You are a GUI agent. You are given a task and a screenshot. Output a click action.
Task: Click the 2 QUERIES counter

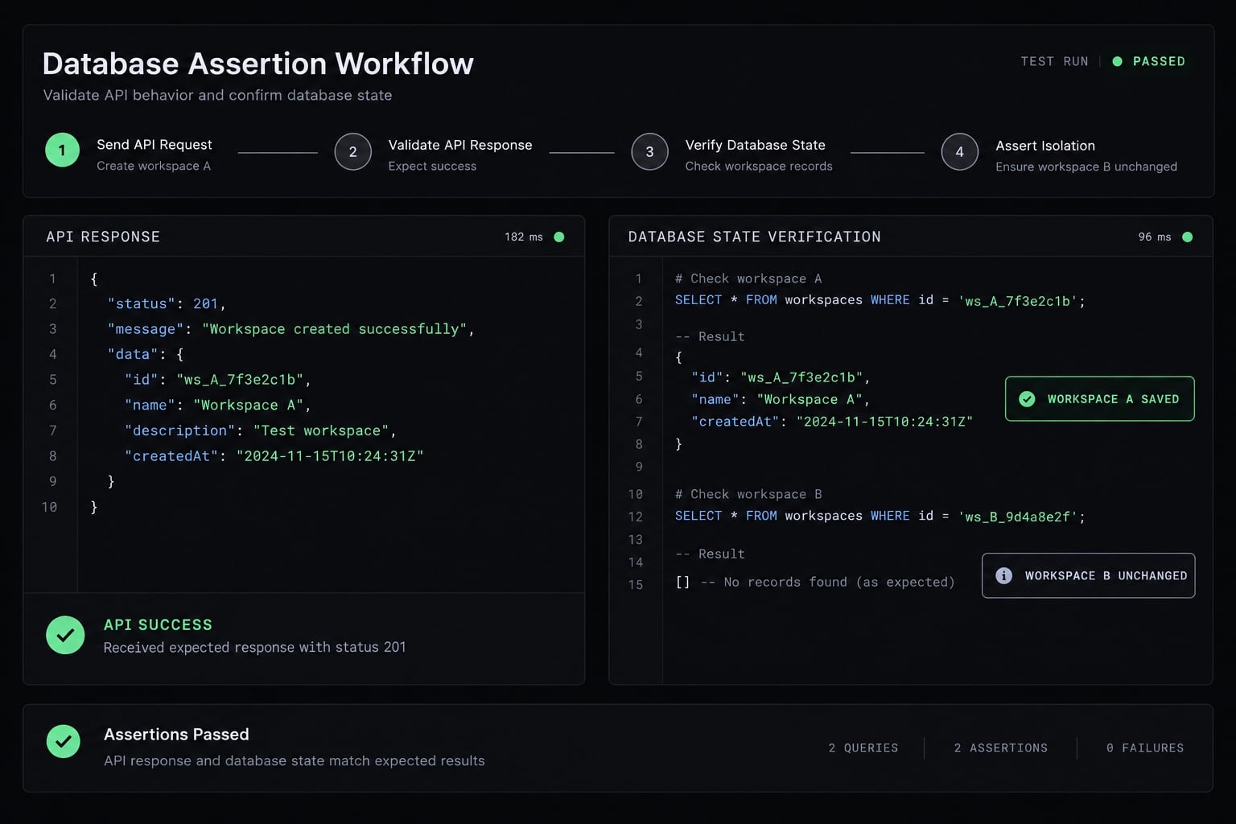pyautogui.click(x=863, y=748)
